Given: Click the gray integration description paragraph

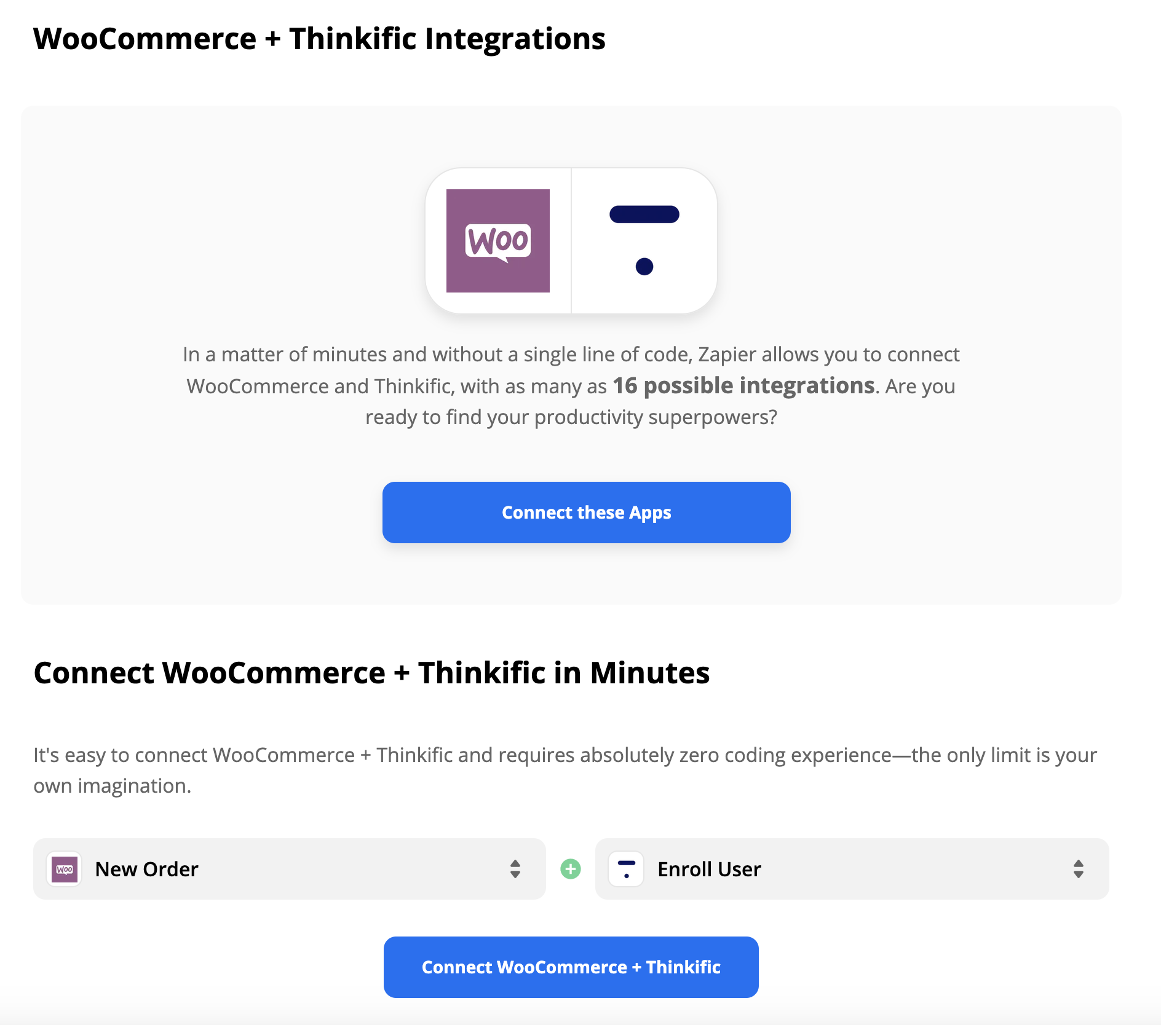Looking at the screenshot, I should 571,385.
